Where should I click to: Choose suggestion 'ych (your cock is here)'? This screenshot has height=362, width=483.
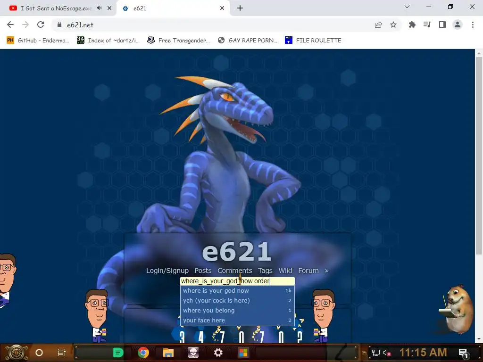click(x=238, y=300)
